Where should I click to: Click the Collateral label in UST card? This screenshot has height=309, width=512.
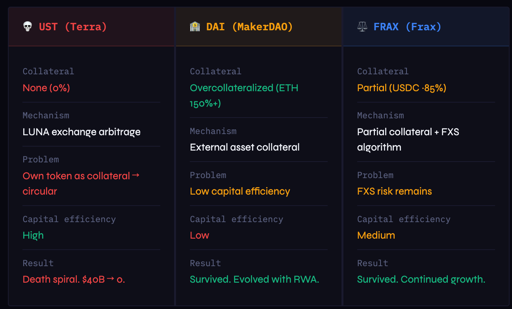coord(48,71)
